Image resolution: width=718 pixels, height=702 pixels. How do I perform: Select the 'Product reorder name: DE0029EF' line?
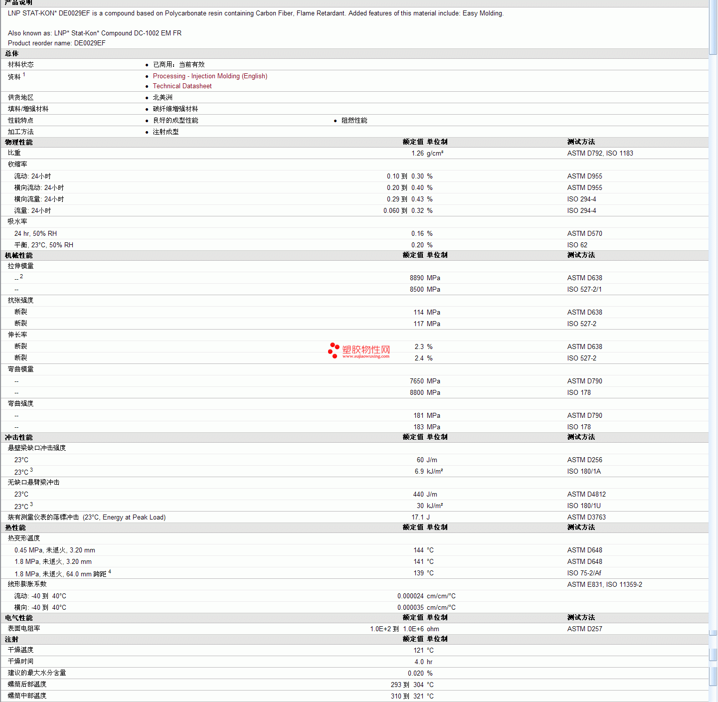click(x=57, y=43)
